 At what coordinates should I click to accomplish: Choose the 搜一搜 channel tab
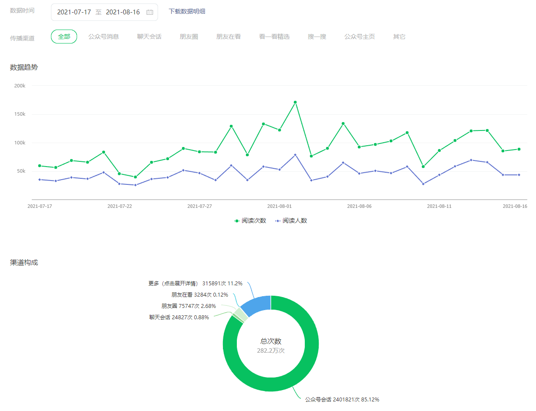(317, 37)
